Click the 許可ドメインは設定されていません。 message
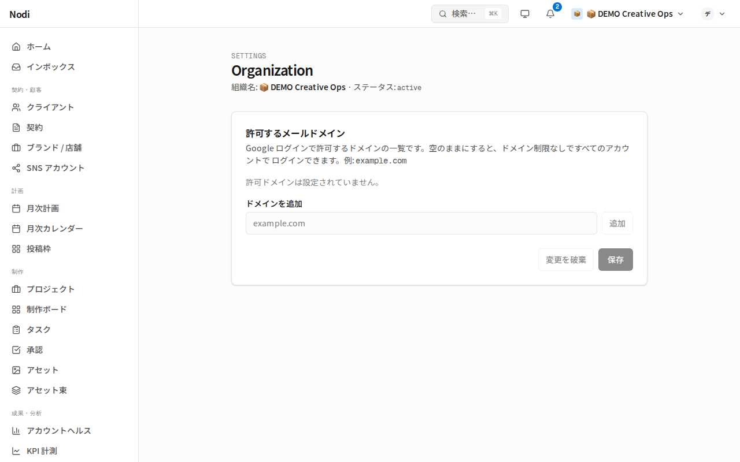This screenshot has width=740, height=462. [x=313, y=182]
